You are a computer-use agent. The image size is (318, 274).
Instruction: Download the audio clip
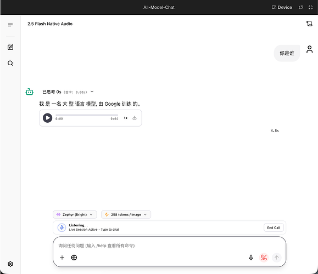(x=135, y=118)
